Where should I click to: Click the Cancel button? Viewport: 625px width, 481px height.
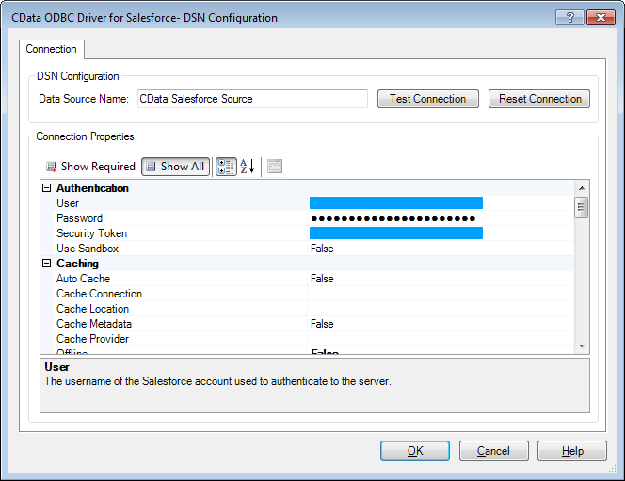click(493, 451)
